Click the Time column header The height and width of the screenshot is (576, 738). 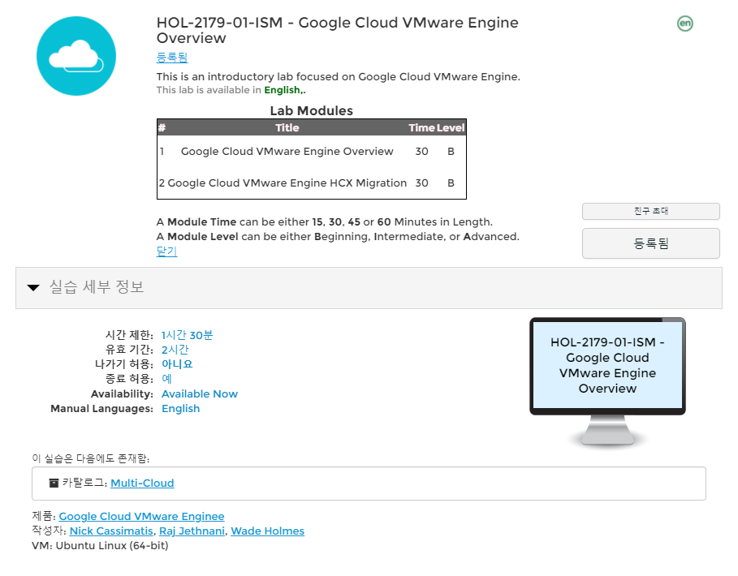[x=421, y=127]
